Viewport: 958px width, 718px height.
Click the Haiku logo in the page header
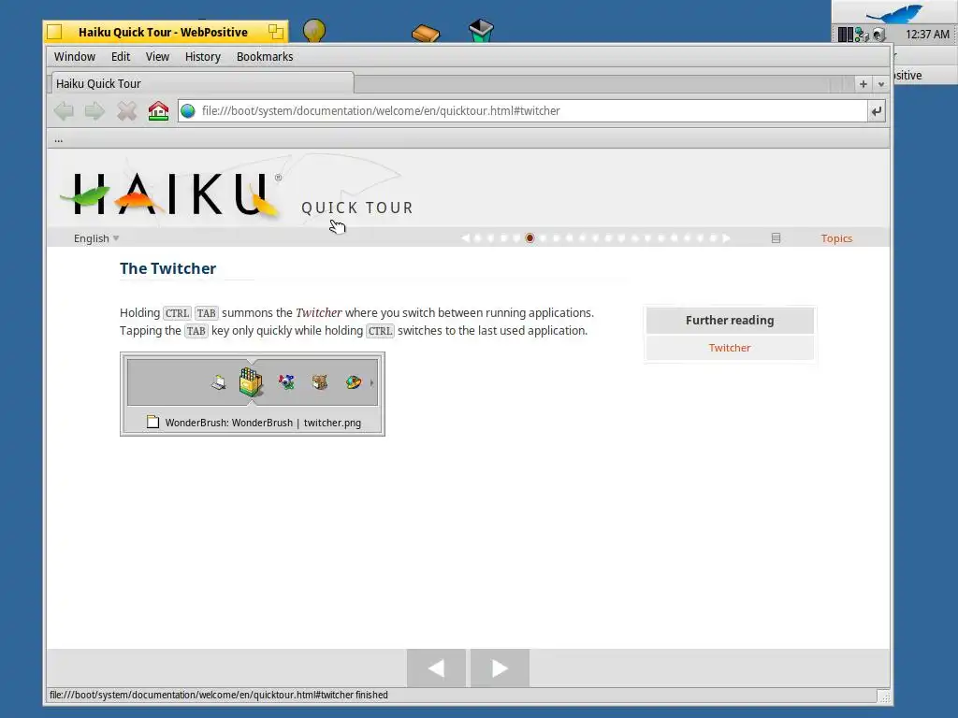tap(170, 194)
